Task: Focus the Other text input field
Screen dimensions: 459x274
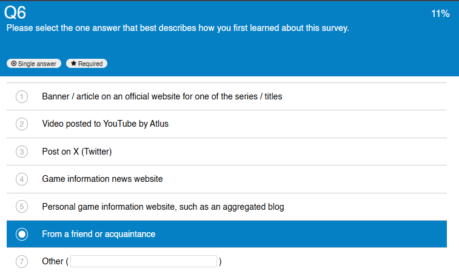Action: click(144, 261)
